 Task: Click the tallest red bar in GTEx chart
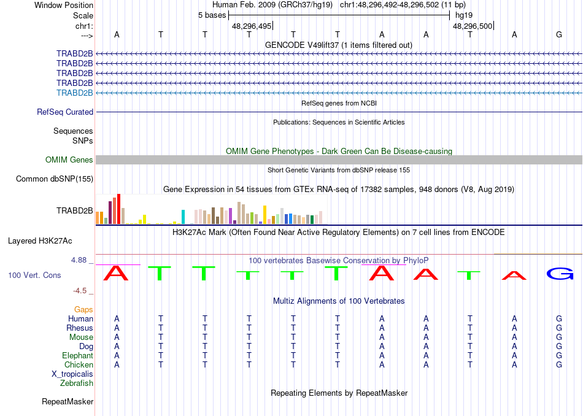pyautogui.click(x=119, y=209)
